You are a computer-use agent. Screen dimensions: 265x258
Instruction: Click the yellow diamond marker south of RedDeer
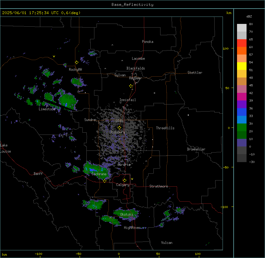tap(131, 86)
